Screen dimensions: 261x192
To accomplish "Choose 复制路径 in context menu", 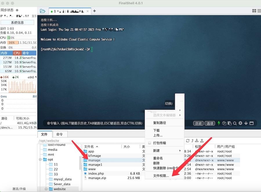I will pos(164,123).
